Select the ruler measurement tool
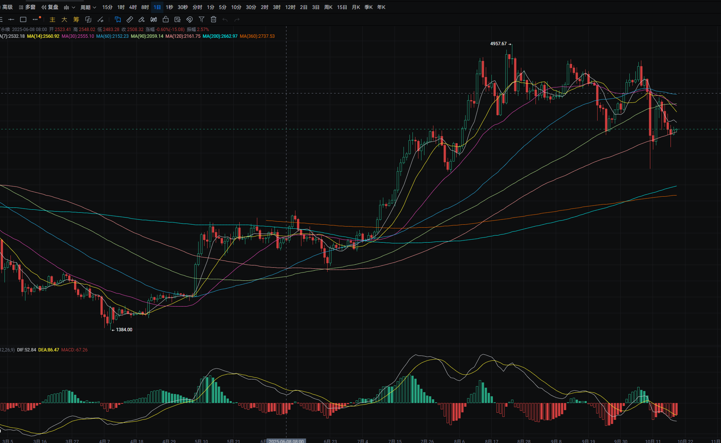 (x=130, y=19)
